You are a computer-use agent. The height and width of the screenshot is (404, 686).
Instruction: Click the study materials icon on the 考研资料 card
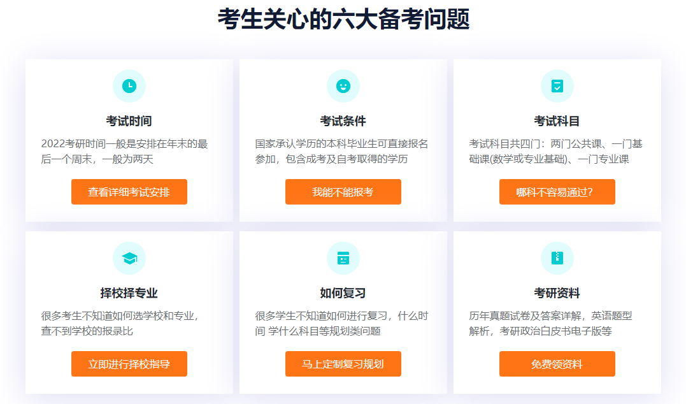coord(557,258)
